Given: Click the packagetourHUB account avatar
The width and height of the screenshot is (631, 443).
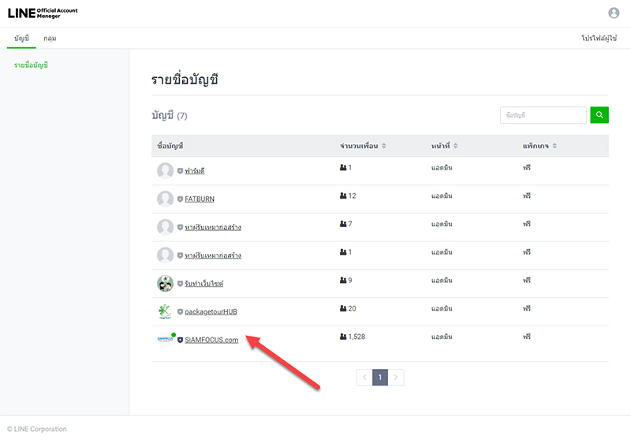Looking at the screenshot, I should click(x=165, y=311).
